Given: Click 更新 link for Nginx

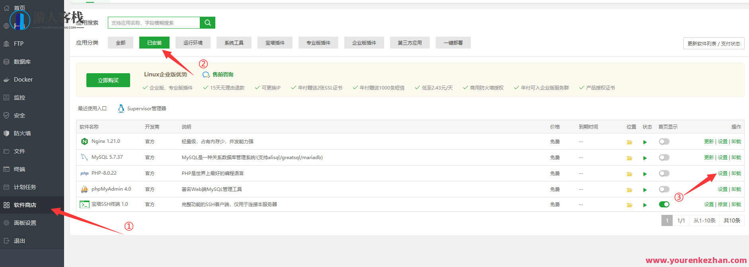Looking at the screenshot, I should [709, 142].
